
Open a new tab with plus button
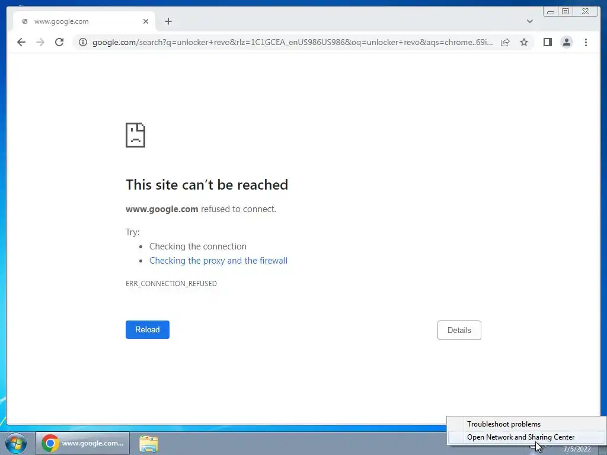point(168,21)
